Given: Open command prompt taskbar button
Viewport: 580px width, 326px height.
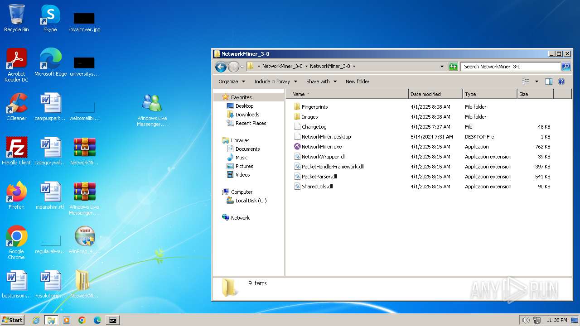Looking at the screenshot, I should pyautogui.click(x=112, y=320).
